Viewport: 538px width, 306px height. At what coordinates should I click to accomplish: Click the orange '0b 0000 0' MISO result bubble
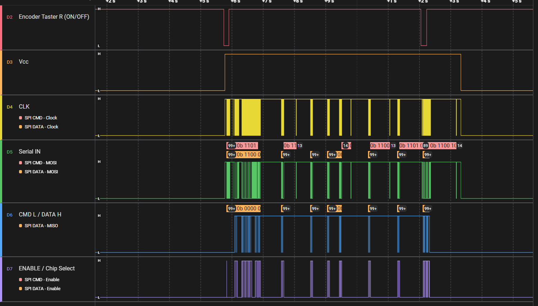point(248,209)
